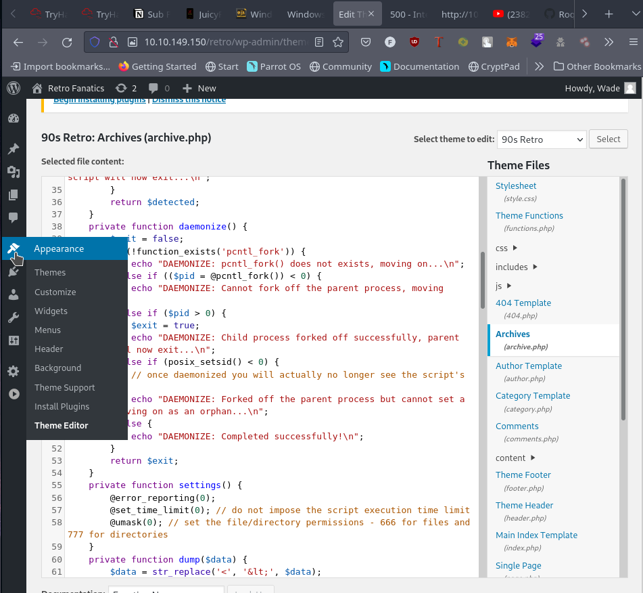Open Category Template file

[x=533, y=396]
